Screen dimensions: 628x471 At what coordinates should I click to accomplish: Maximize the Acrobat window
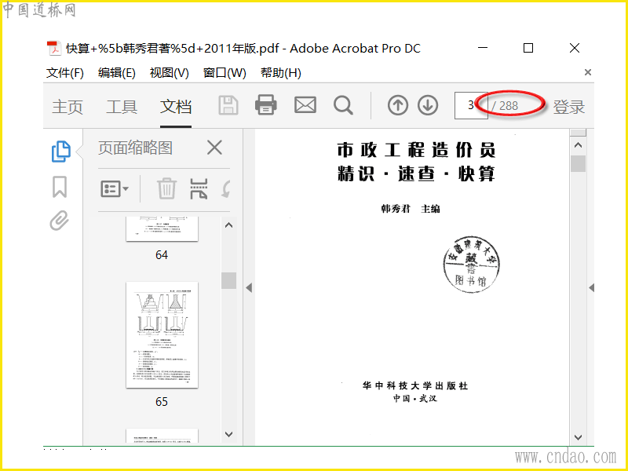[x=528, y=48]
